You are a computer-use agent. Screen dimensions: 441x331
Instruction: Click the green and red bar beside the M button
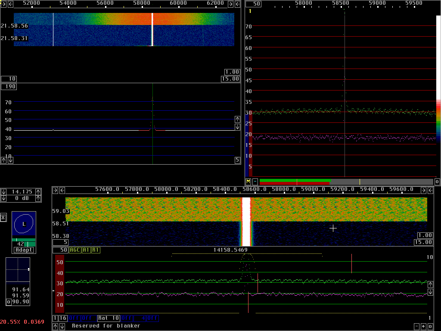point(295,182)
